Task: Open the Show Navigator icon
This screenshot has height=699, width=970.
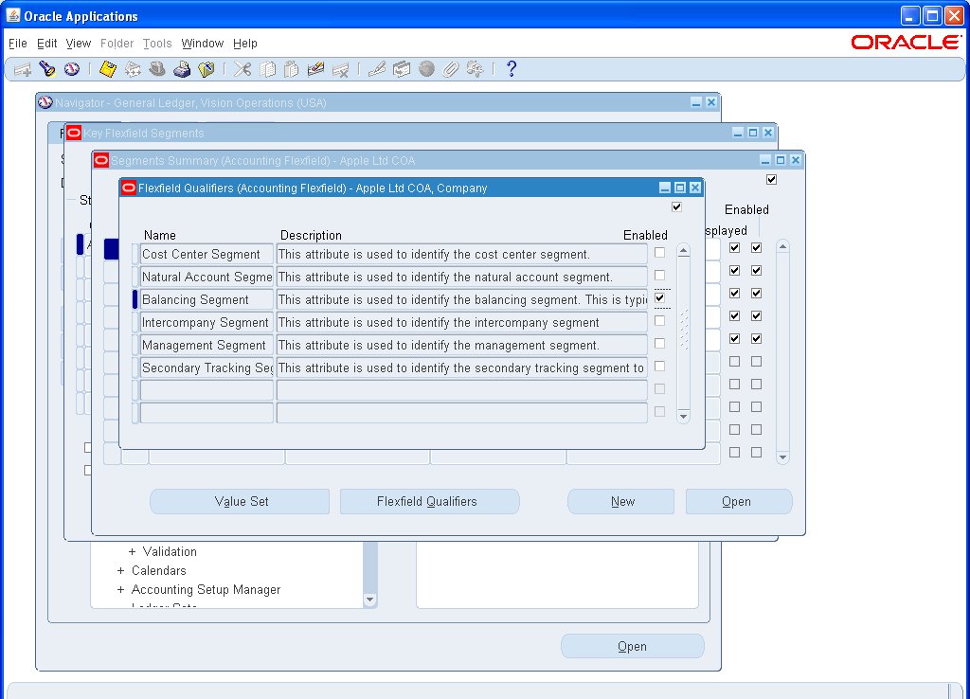Action: (x=73, y=68)
